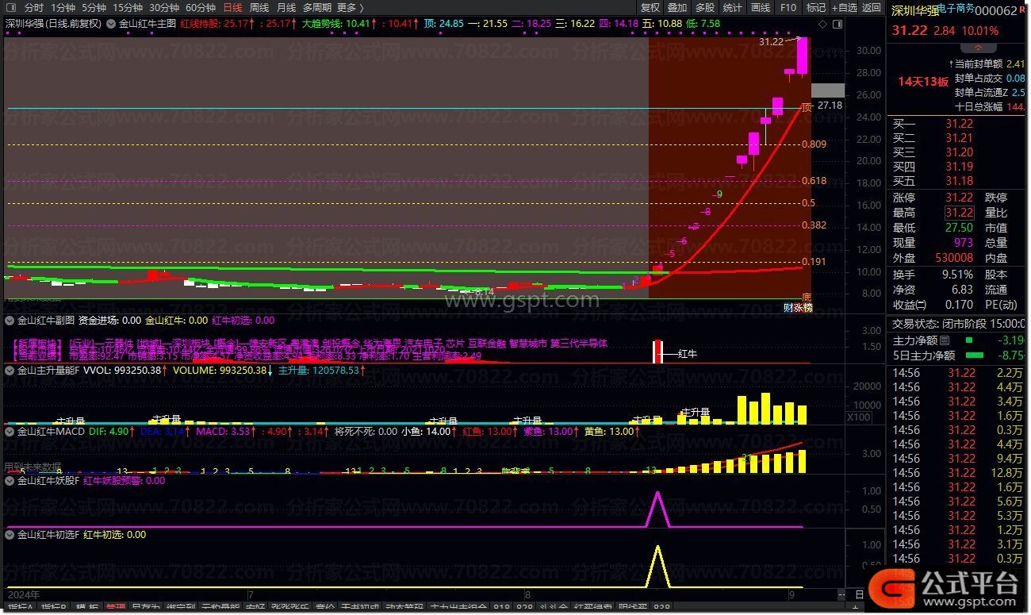Click the 标记 mark button

pos(815,7)
